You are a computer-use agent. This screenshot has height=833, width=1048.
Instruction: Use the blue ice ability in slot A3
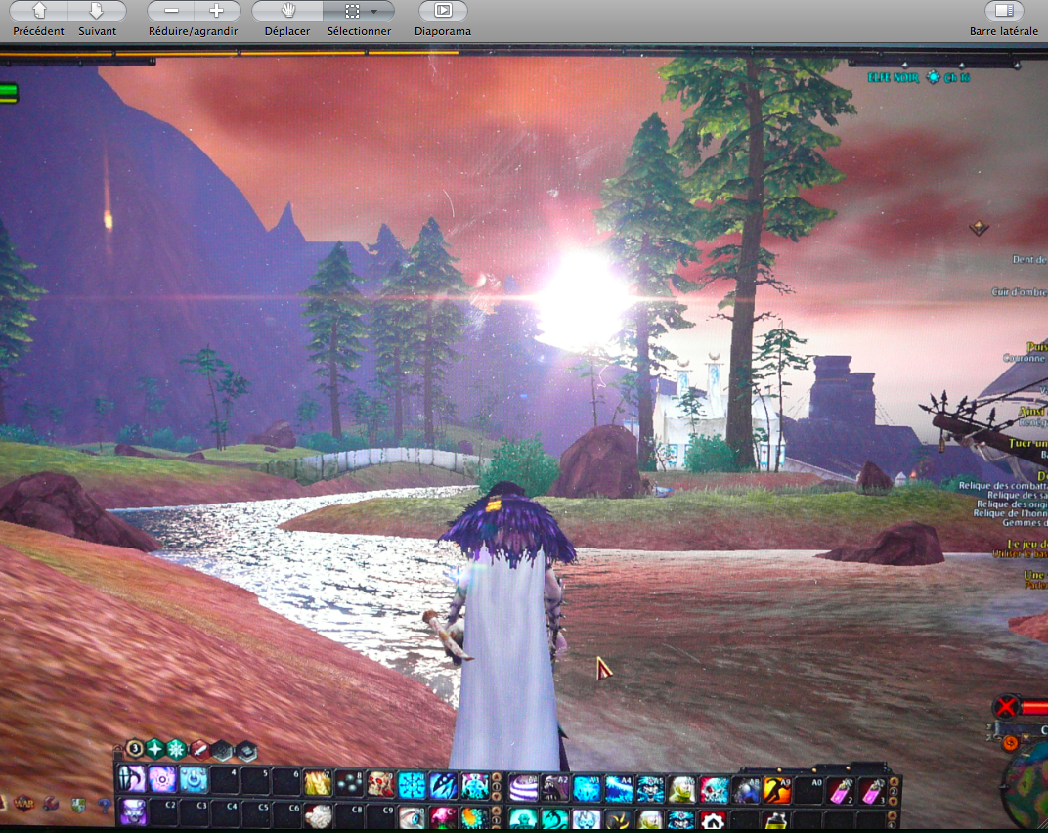point(587,789)
